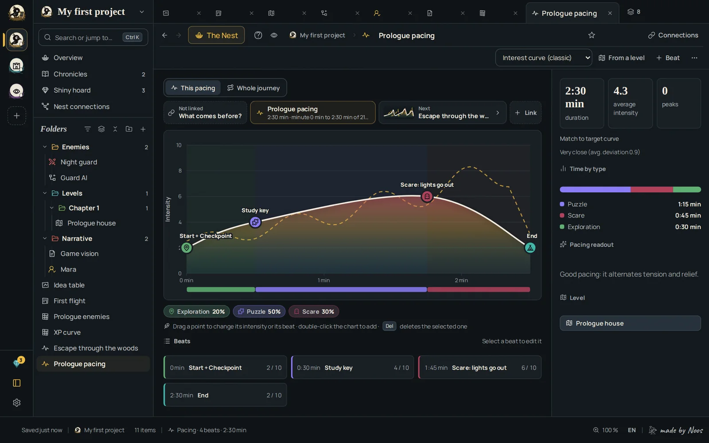The height and width of the screenshot is (443, 709).
Task: Click the favorite star icon
Action: 592,35
